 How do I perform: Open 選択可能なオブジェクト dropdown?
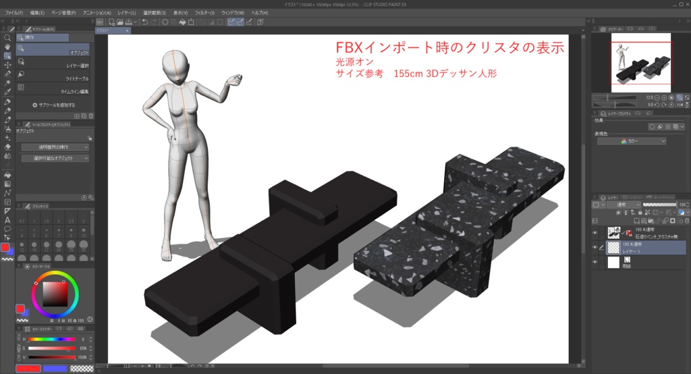click(55, 158)
